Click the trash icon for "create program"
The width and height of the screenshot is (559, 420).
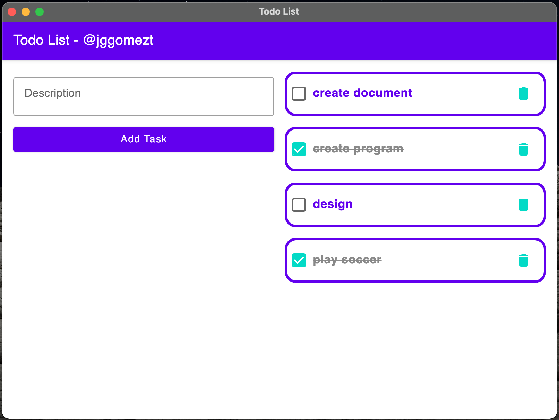tap(523, 149)
